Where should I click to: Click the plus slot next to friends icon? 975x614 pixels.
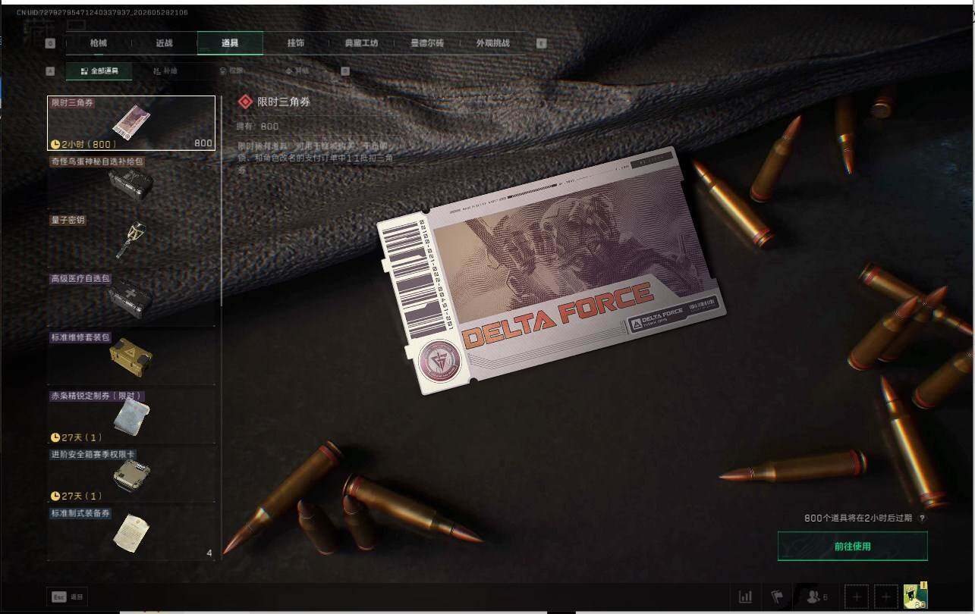click(857, 597)
